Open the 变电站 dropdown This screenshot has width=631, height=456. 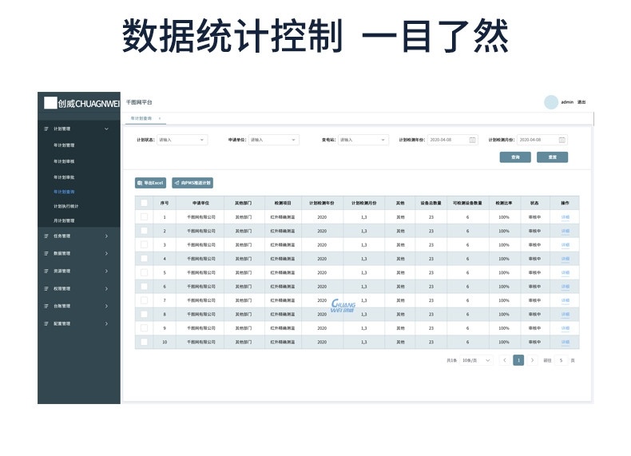pyautogui.click(x=363, y=140)
